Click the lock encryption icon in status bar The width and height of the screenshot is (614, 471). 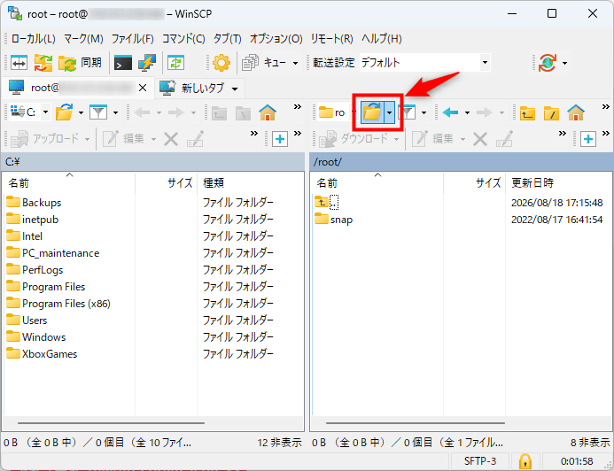(525, 461)
